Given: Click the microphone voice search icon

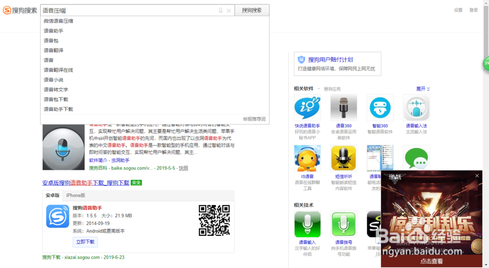Looking at the screenshot, I should pos(221,11).
